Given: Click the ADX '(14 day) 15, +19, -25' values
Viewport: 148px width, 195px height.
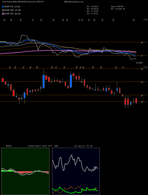Looking at the screenshot, I should tap(83, 146).
